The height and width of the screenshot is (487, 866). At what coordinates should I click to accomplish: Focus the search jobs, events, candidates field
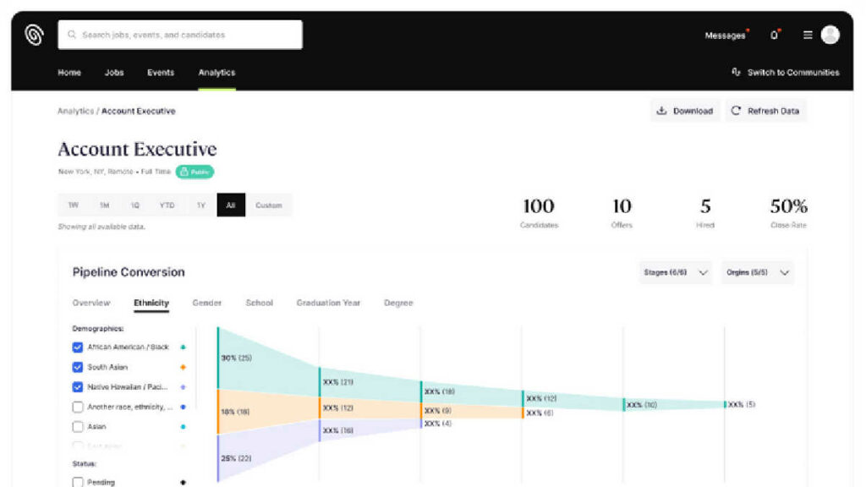pos(180,35)
